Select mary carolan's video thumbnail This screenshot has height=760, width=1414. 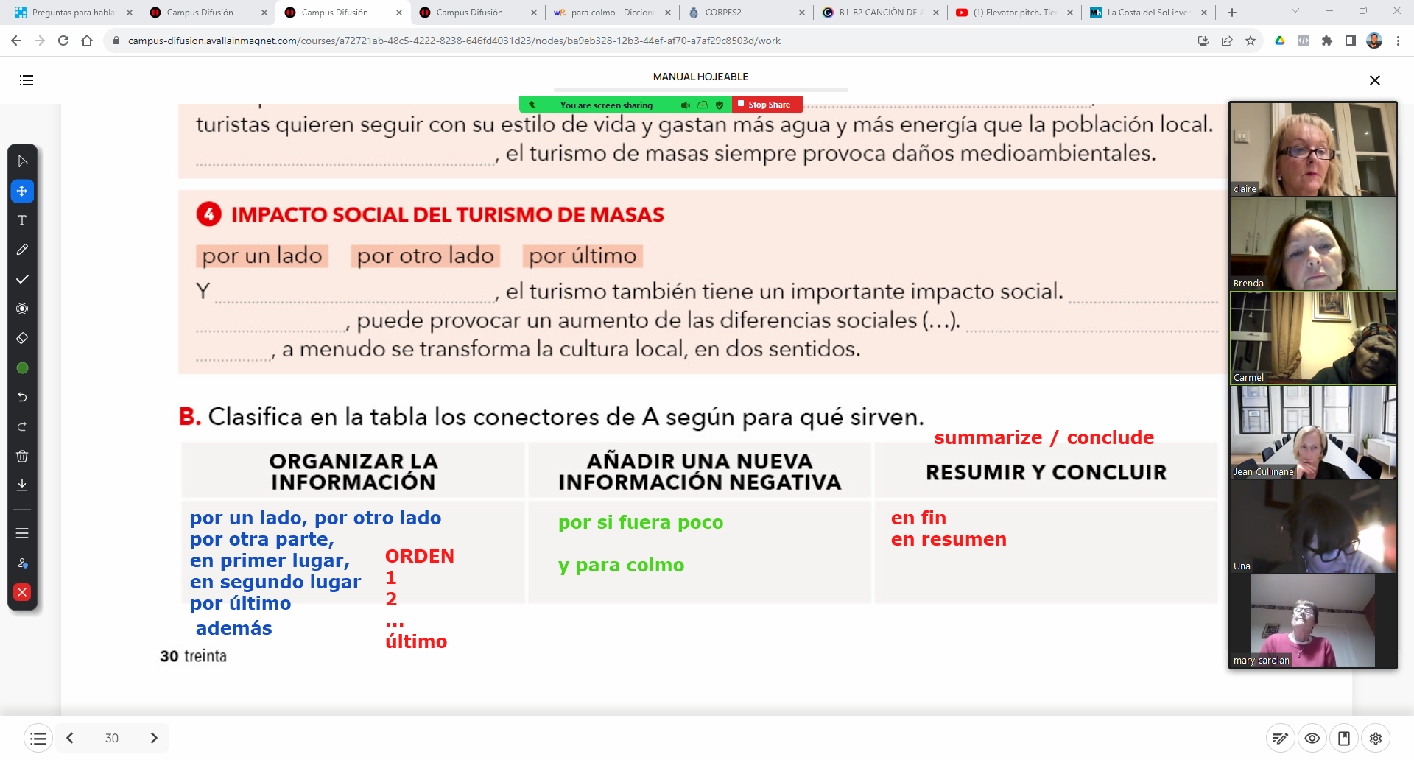[x=1313, y=621]
